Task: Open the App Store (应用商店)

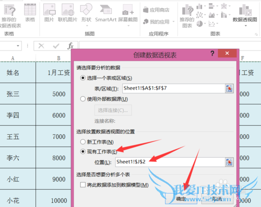Action: 156,10
